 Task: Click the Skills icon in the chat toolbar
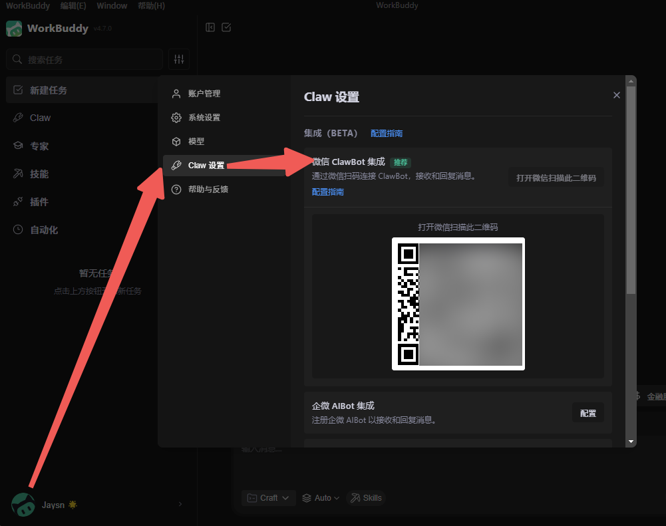366,497
